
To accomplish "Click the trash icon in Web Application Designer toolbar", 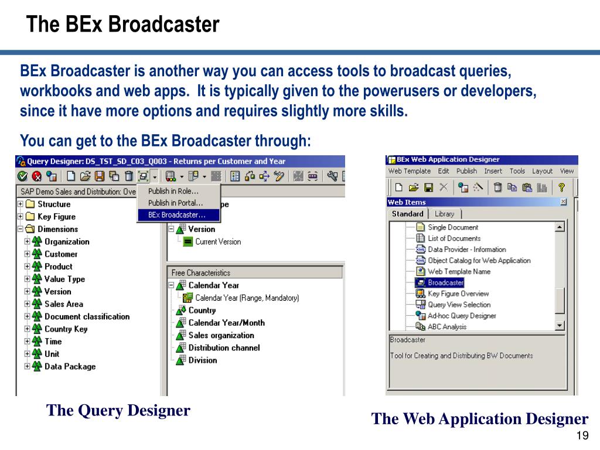I will (497, 187).
